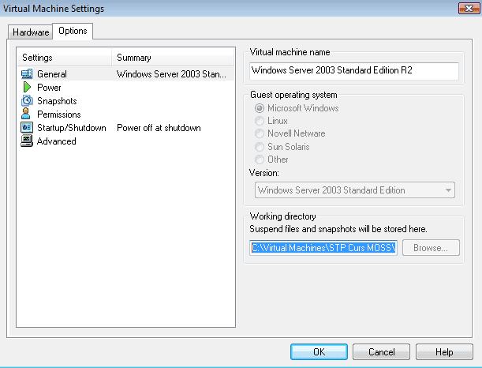Click the green Power icon
Screen dimensions: 482x368
click(x=27, y=88)
